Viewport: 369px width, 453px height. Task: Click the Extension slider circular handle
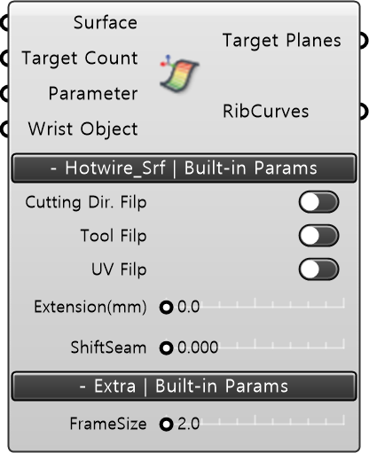click(x=166, y=307)
